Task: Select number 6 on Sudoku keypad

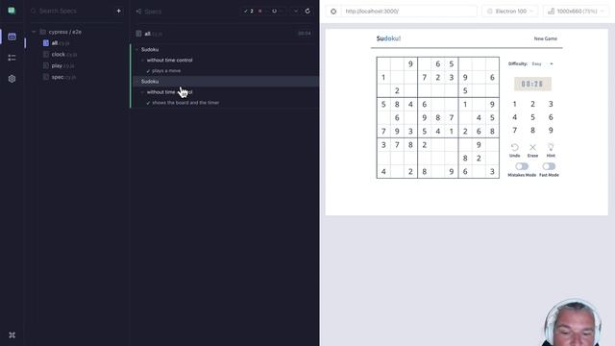Action: (551, 117)
